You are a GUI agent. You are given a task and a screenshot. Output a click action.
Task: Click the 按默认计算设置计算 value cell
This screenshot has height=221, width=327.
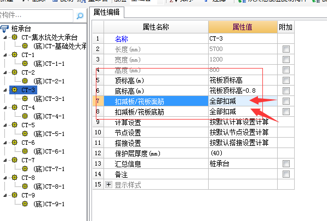tap(243, 122)
